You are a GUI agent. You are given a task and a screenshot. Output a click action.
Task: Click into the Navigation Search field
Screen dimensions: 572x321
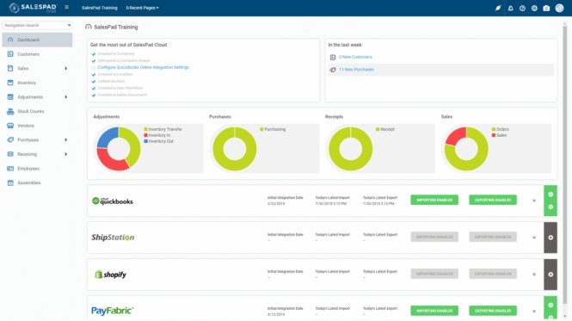pyautogui.click(x=37, y=25)
